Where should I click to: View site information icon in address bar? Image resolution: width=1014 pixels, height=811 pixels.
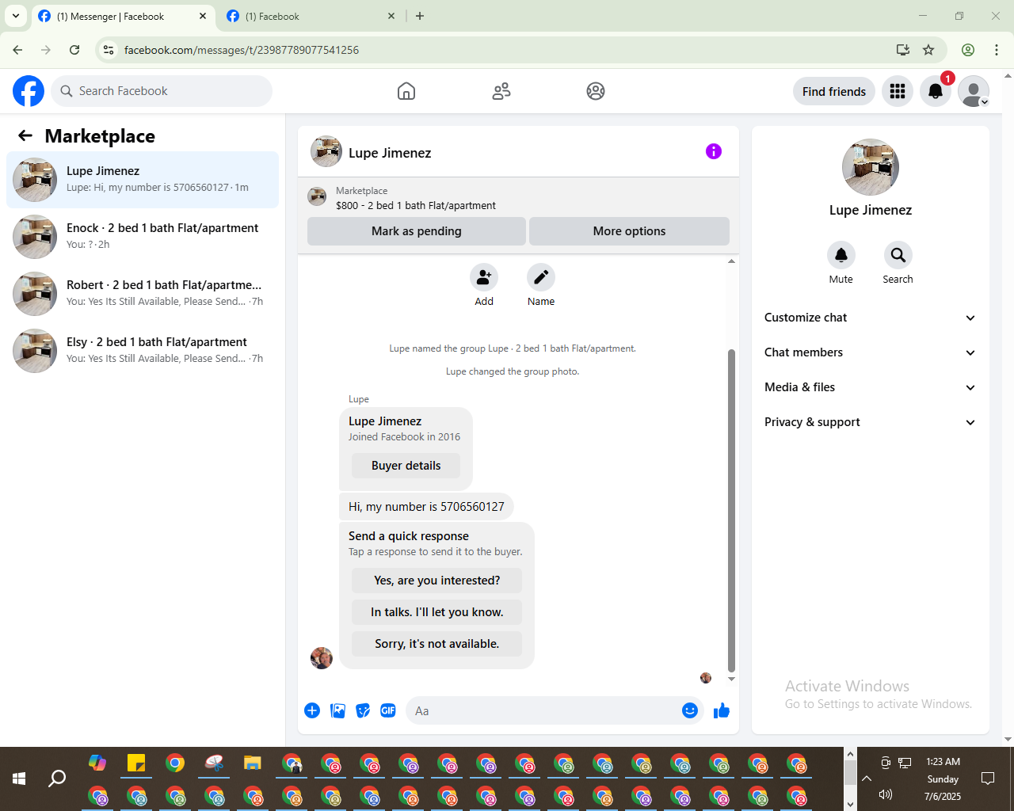coord(109,50)
